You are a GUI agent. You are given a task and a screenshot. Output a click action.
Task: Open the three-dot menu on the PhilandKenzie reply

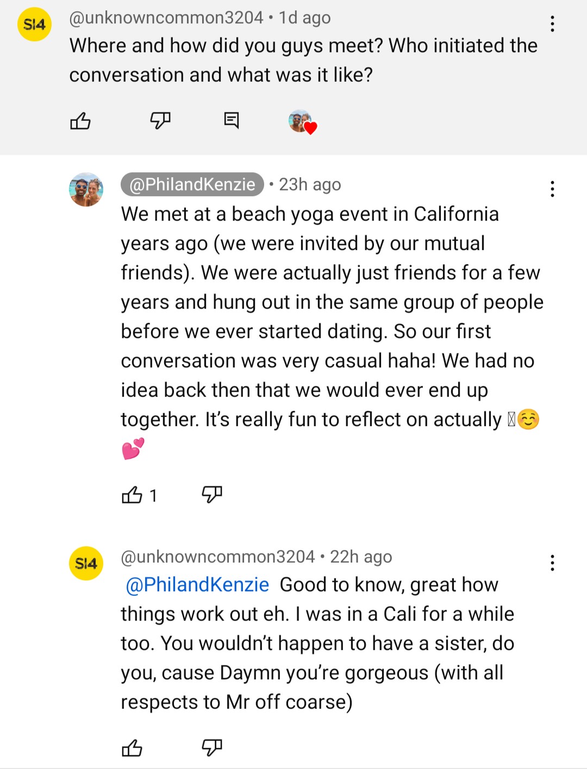[x=552, y=189]
